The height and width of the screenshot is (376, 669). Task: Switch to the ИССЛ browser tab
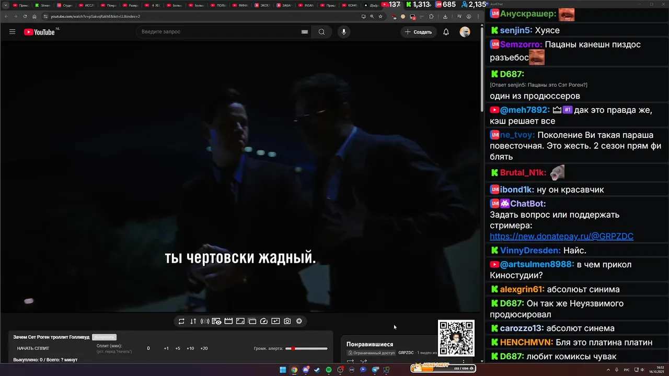tap(87, 5)
